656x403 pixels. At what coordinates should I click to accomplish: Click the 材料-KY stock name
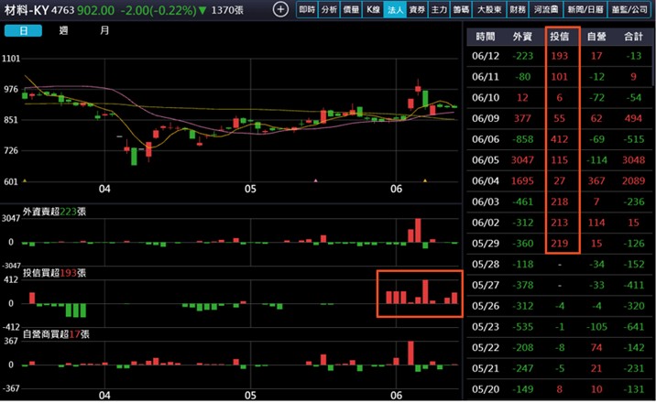(x=27, y=10)
